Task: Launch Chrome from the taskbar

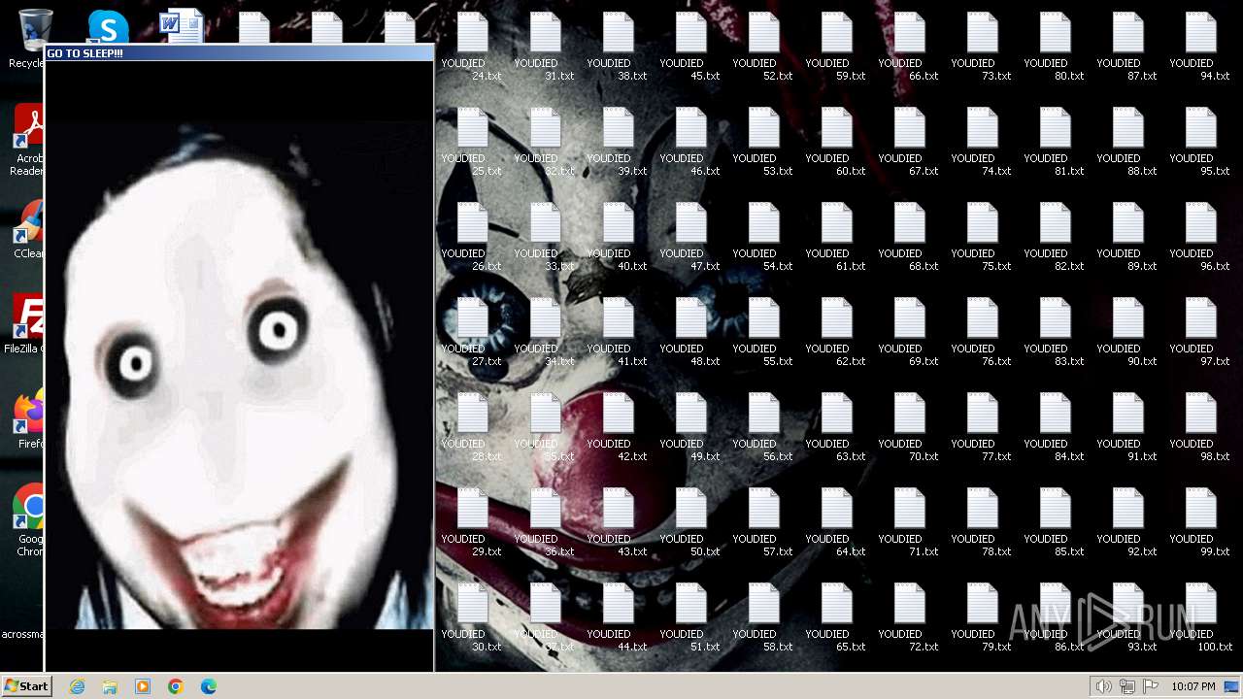Action: coord(176,686)
